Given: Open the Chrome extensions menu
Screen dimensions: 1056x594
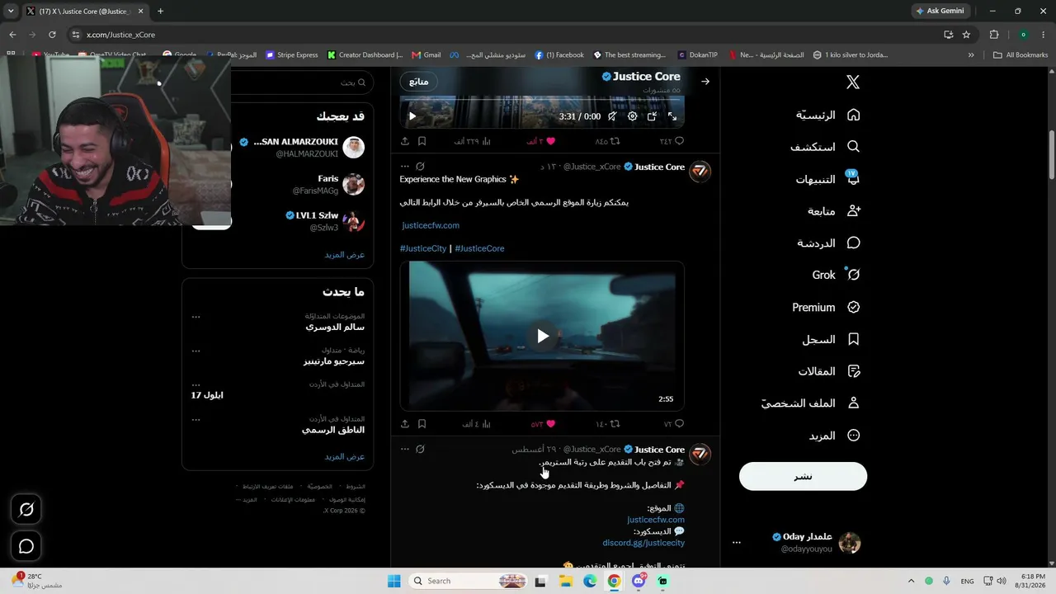Looking at the screenshot, I should coord(994,35).
